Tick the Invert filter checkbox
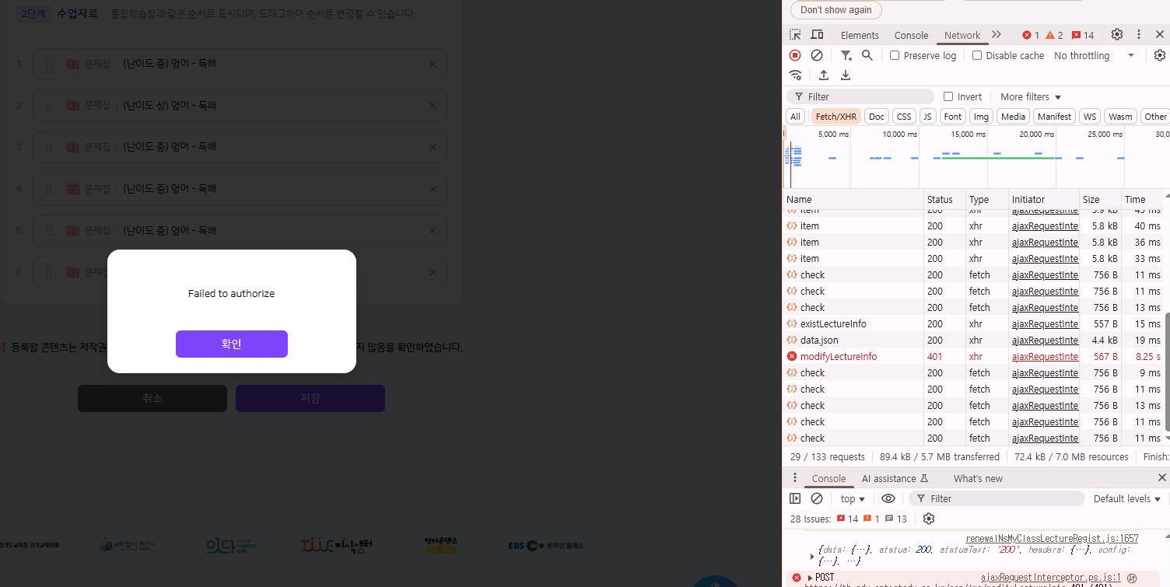The height and width of the screenshot is (587, 1170). [948, 96]
